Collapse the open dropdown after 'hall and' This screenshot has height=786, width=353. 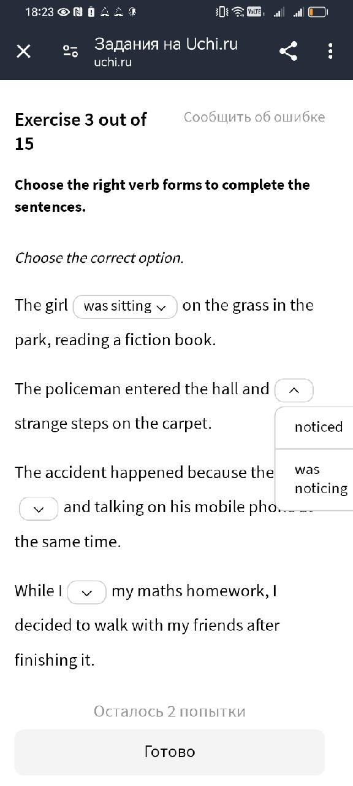click(294, 390)
